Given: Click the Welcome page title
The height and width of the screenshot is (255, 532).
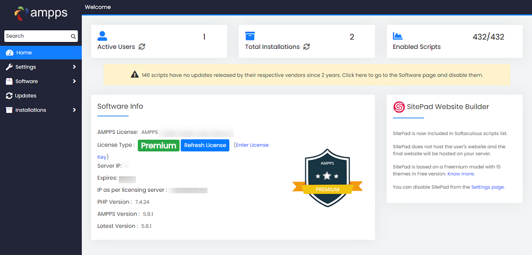Looking at the screenshot, I should 98,7.
